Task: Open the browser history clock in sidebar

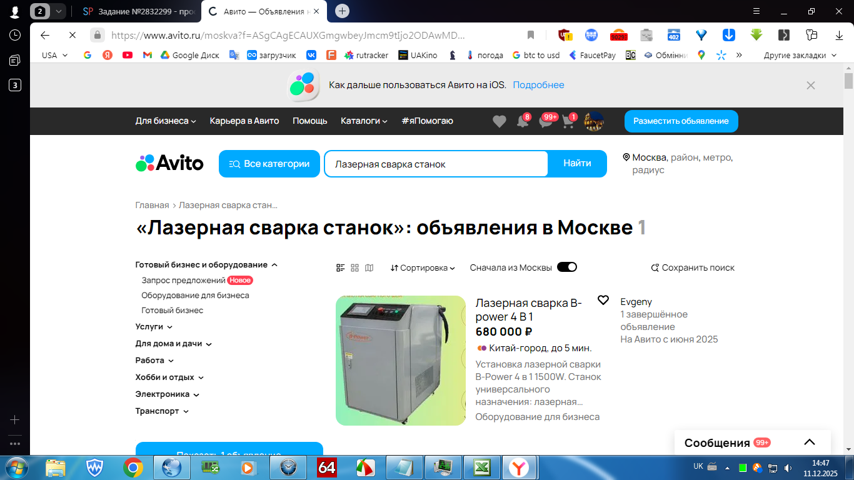Action: click(x=15, y=35)
